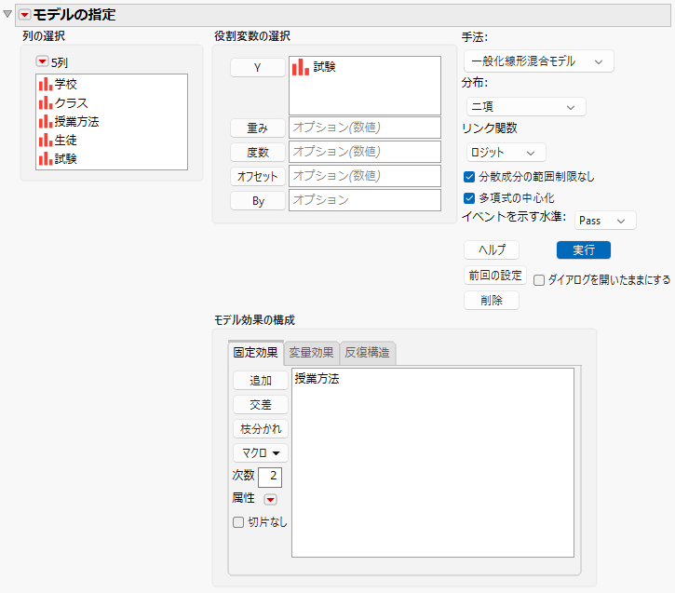Image resolution: width=675 pixels, height=593 pixels.
Task: Open the マクロ dropdown menu
Action: point(261,452)
